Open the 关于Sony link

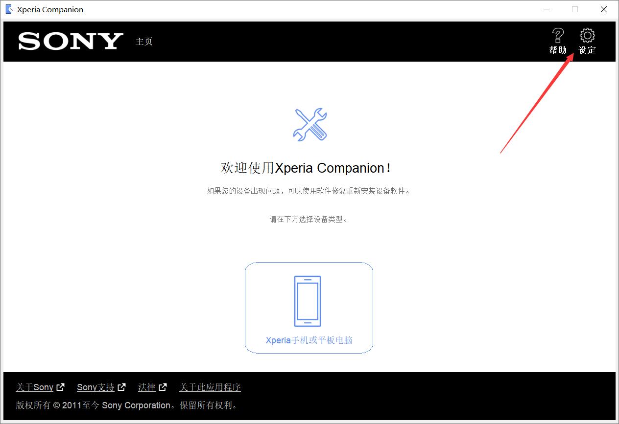pos(34,387)
